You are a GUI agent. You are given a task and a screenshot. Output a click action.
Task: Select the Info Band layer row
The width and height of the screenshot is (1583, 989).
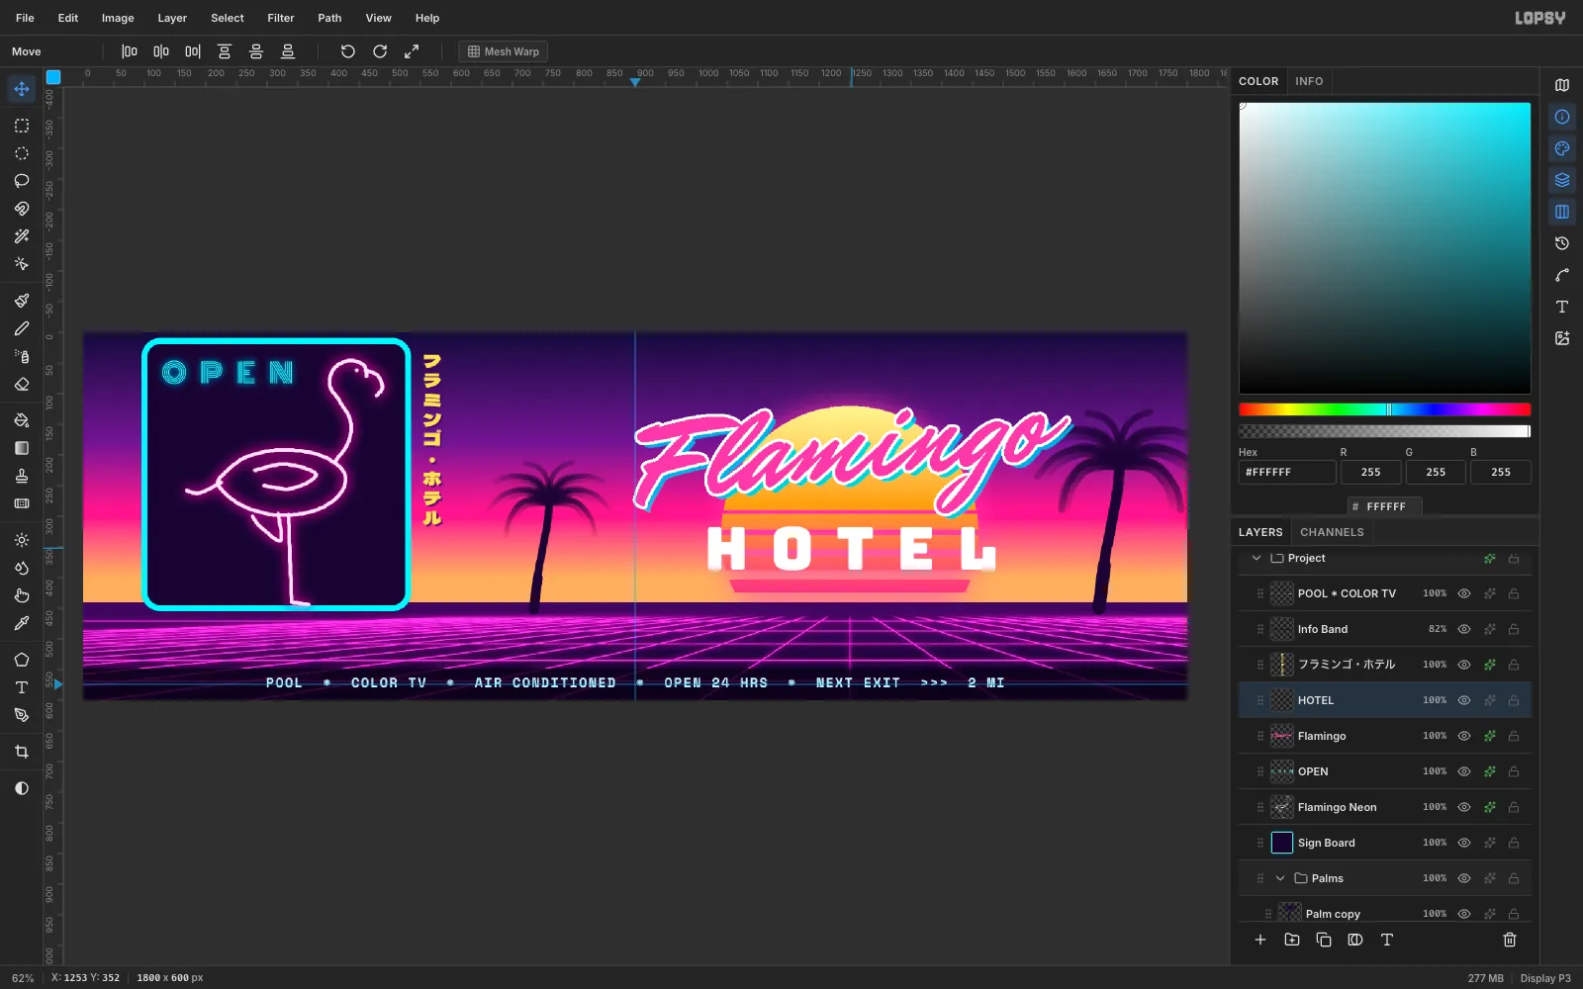coord(1385,629)
